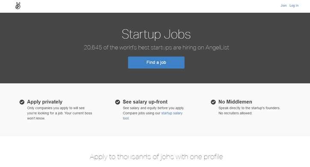Image resolution: width=310 pixels, height=167 pixels.
Task: Click 'Compare jobs using our' text
Action: (142, 113)
